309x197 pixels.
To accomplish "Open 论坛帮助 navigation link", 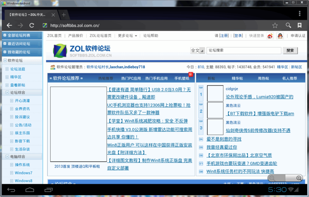I will [151, 35].
